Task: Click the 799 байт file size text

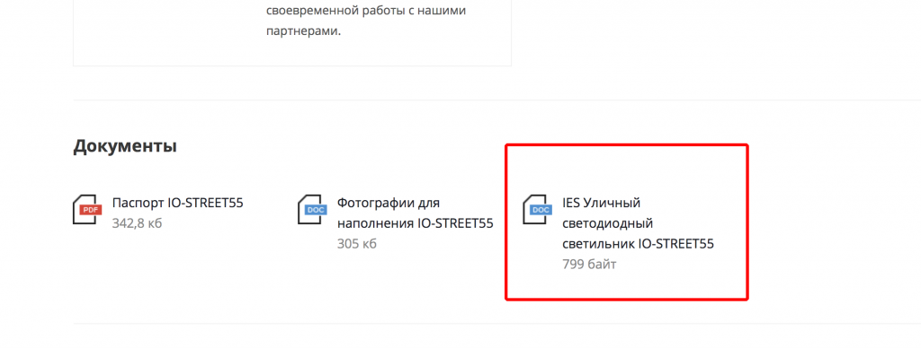Action: point(589,265)
